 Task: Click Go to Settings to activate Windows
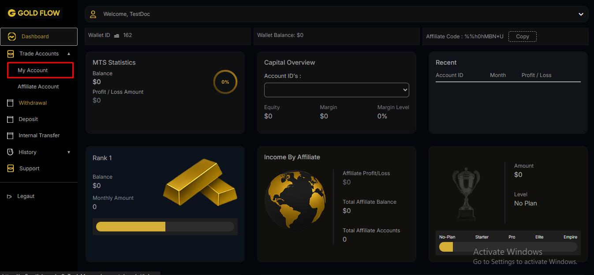point(525,261)
